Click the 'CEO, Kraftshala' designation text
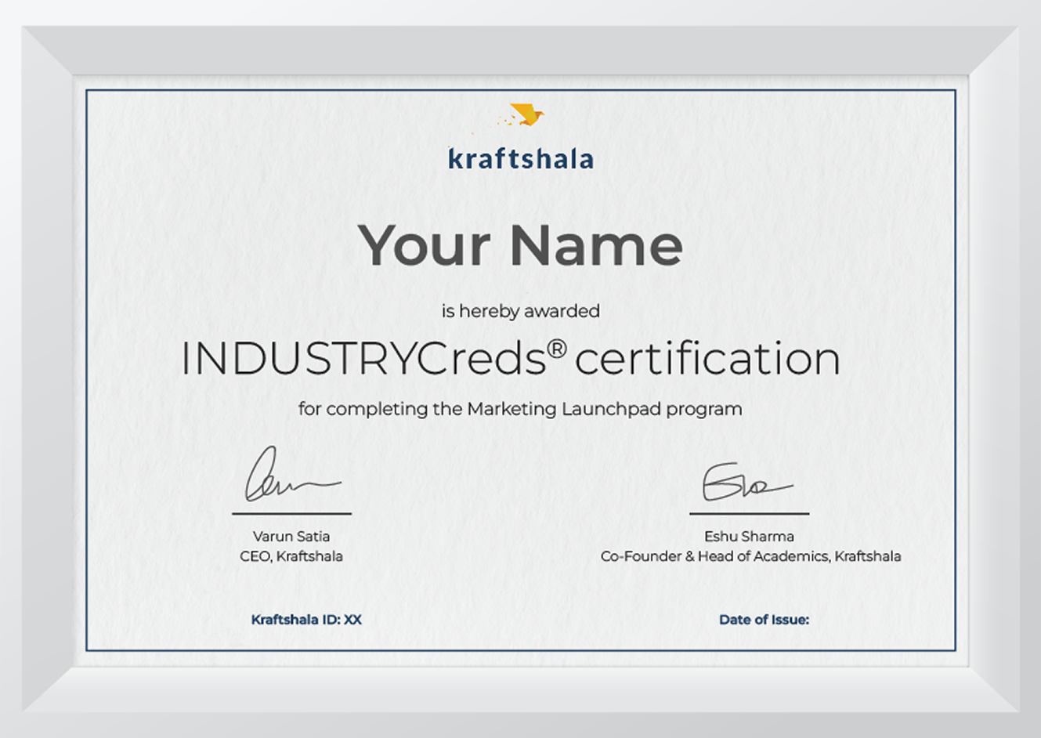 (291, 556)
